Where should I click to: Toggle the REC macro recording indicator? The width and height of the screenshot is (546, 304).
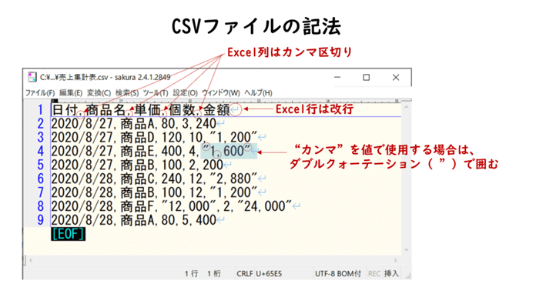coord(374,274)
